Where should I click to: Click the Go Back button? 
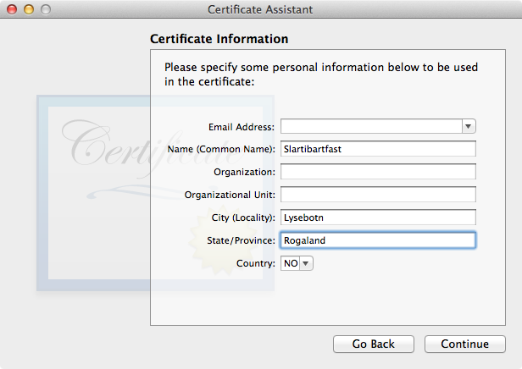point(374,344)
